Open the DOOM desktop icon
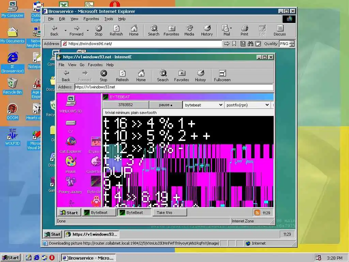 (13, 112)
